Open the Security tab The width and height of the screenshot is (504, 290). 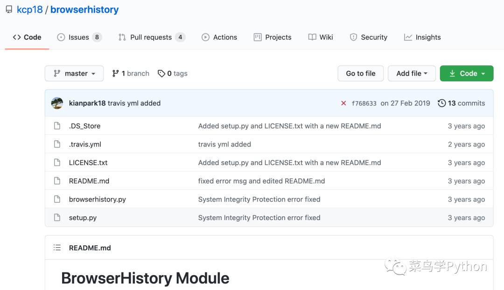coord(368,37)
